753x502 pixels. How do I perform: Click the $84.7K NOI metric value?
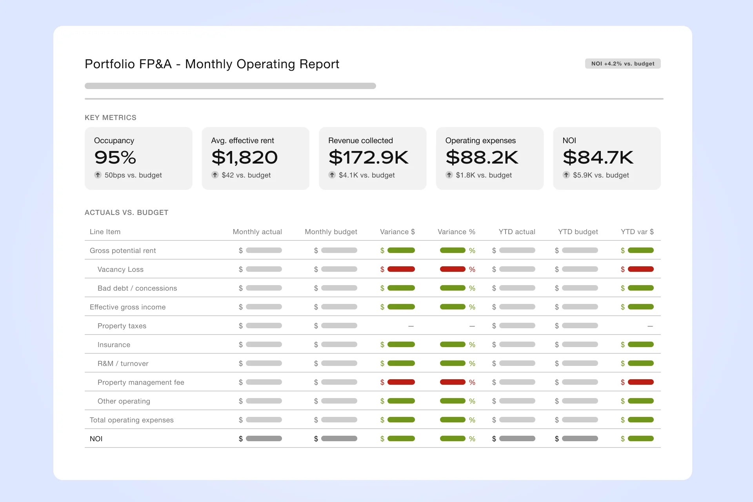(x=598, y=157)
